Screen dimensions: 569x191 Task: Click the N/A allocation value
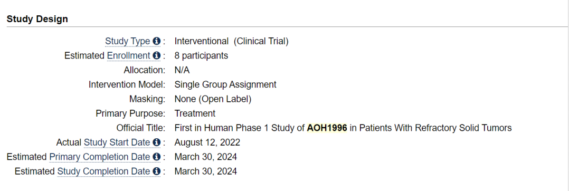click(x=182, y=70)
